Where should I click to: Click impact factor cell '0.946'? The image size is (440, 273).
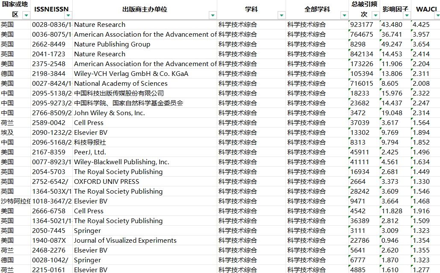(396, 240)
